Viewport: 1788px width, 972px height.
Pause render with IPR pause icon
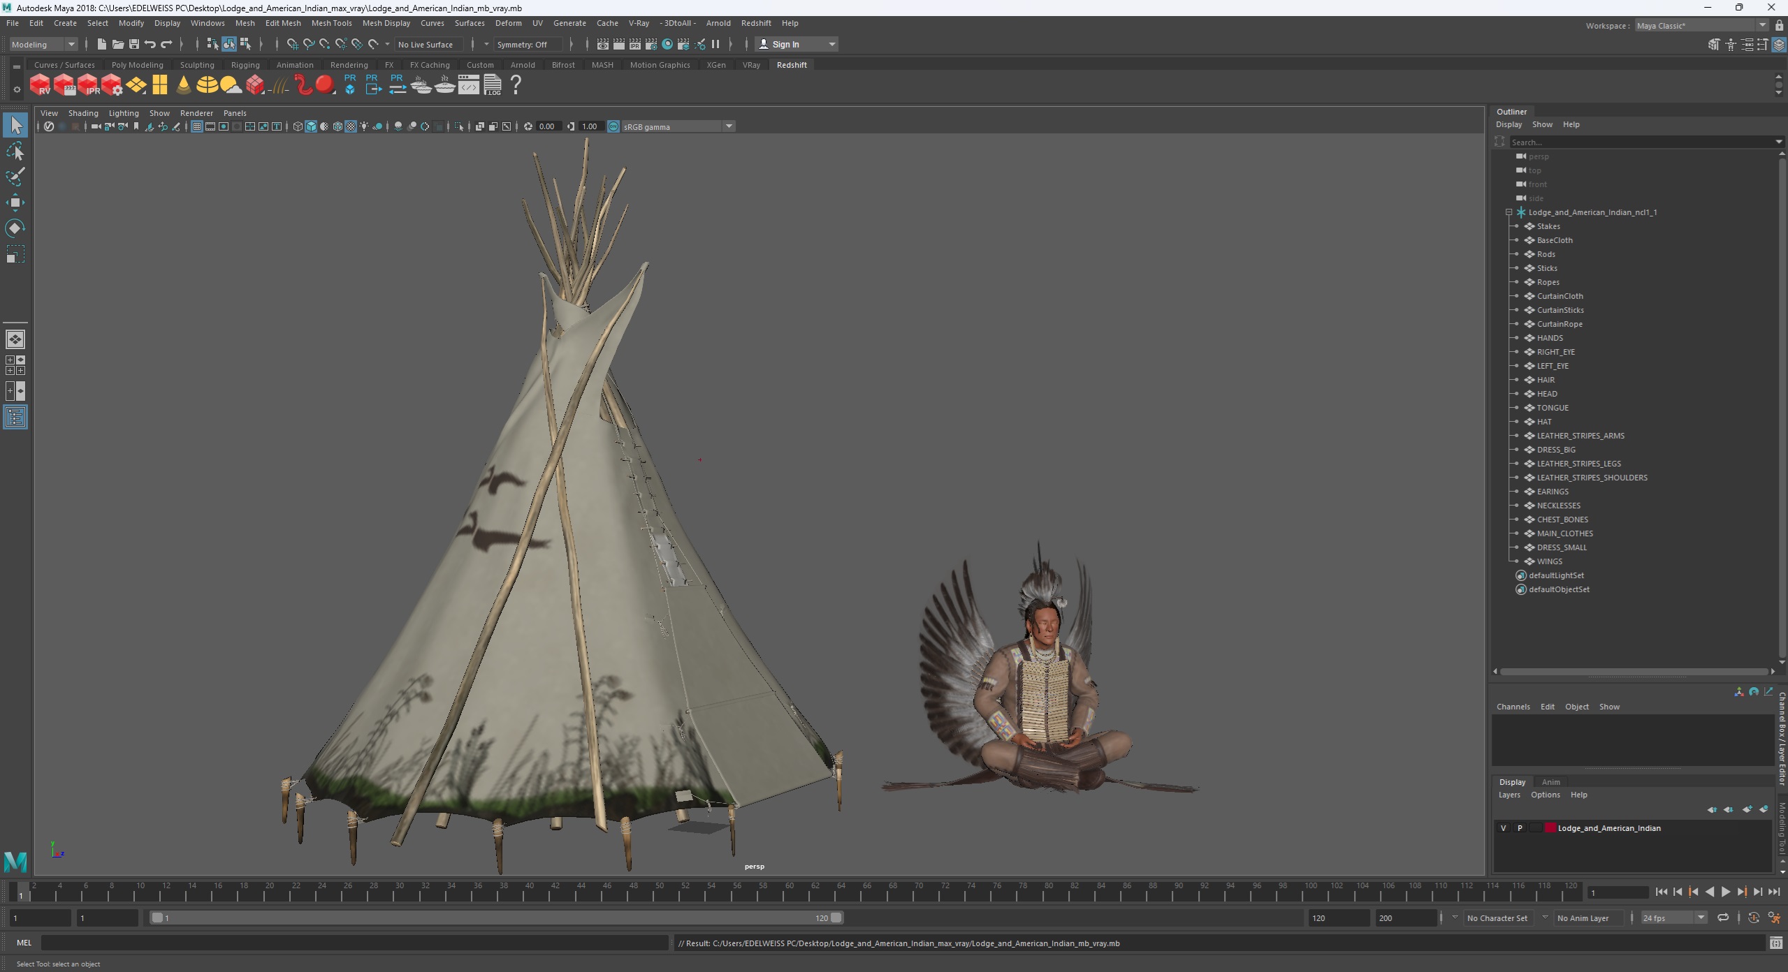tap(715, 44)
